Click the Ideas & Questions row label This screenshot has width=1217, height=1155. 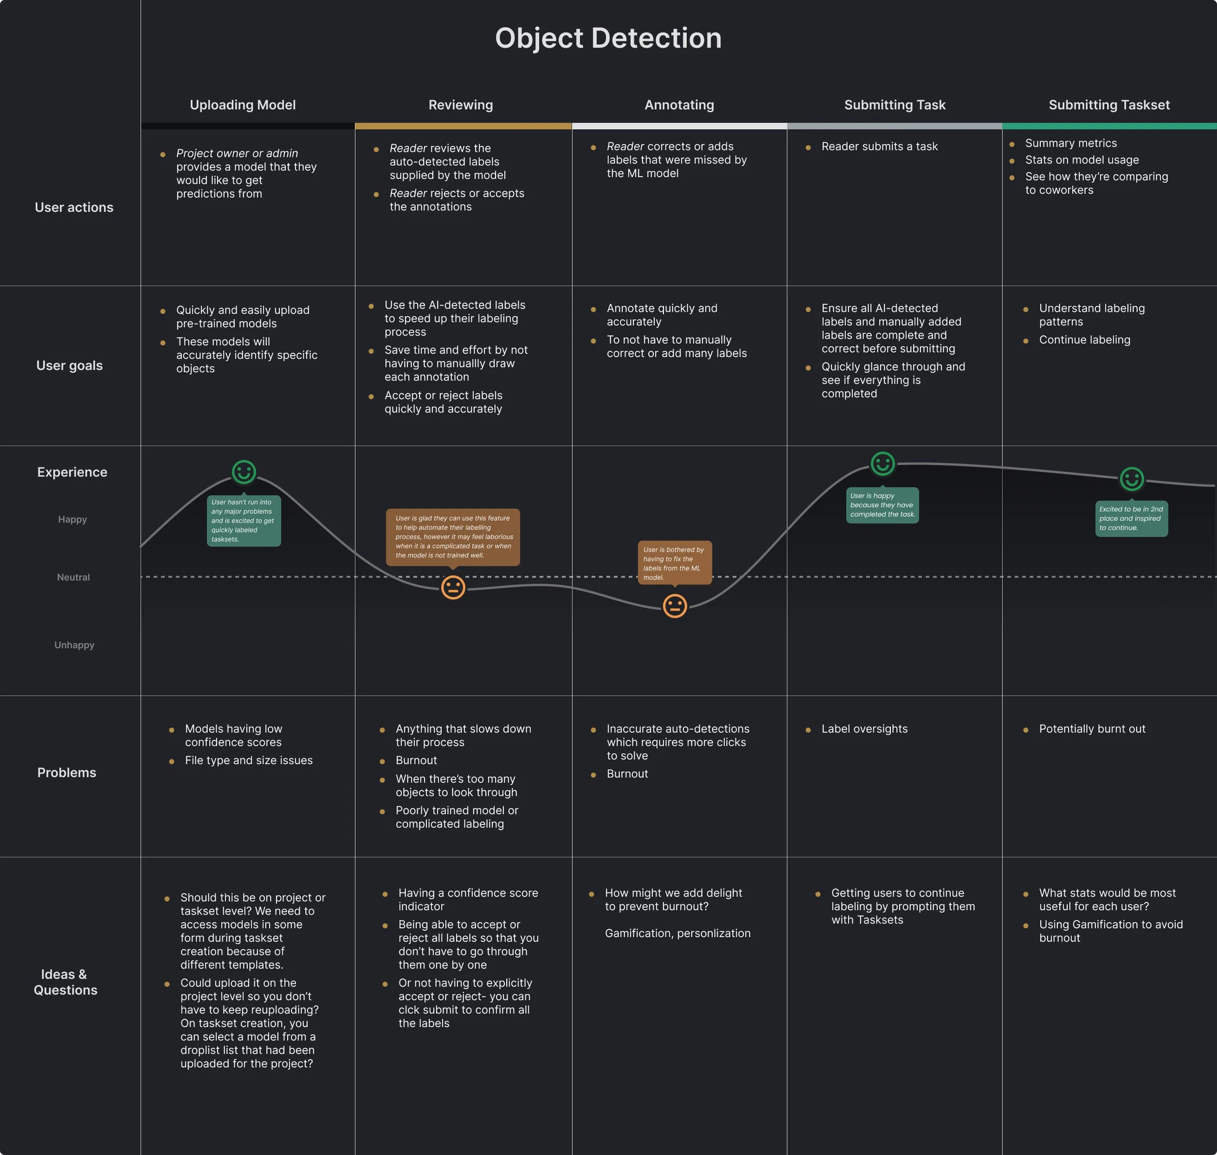coord(65,982)
